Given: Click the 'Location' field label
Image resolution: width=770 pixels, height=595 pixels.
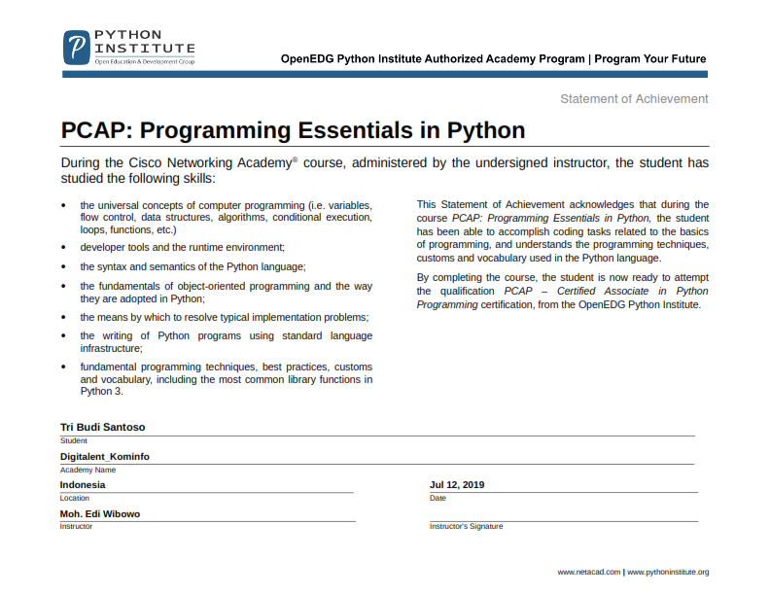Looking at the screenshot, I should click(x=75, y=498).
